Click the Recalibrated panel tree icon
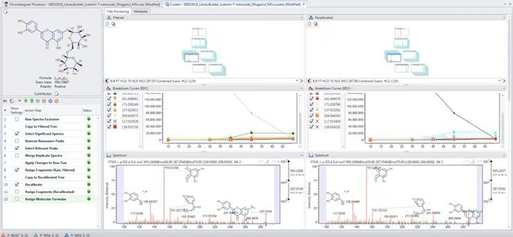The image size is (513, 237). tap(310, 18)
